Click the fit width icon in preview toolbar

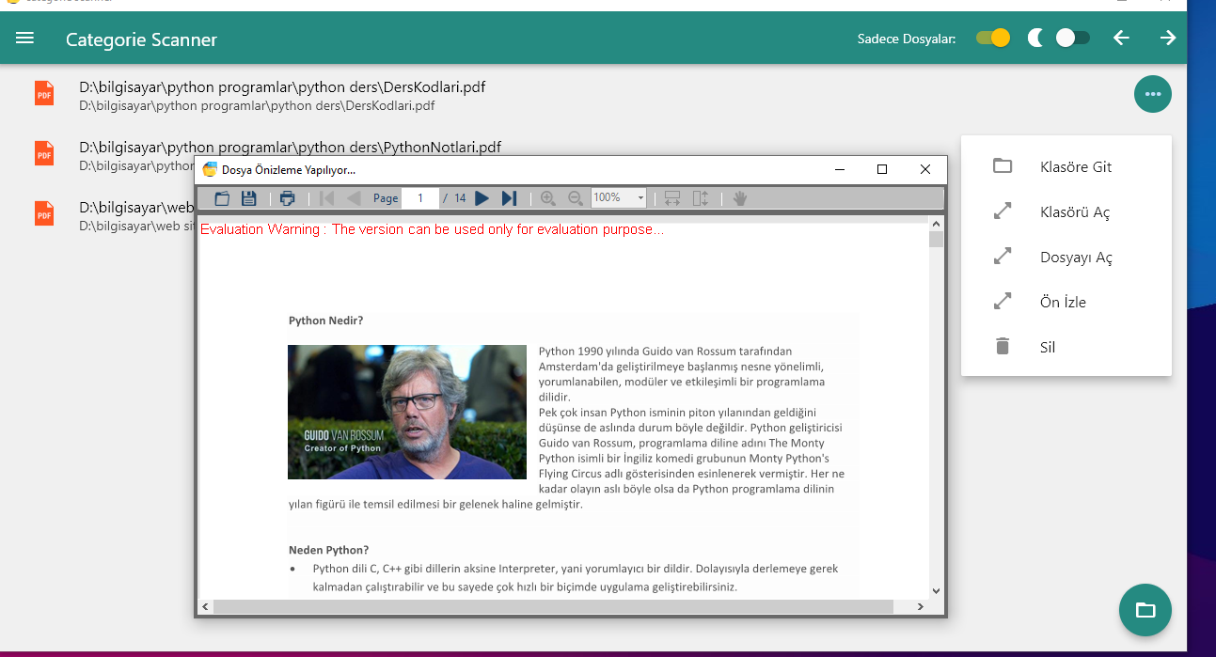[x=672, y=198]
